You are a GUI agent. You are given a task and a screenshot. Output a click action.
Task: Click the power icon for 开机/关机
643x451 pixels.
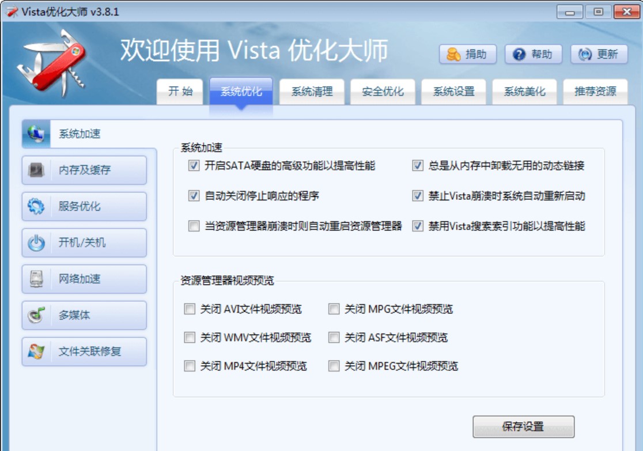pyautogui.click(x=36, y=242)
